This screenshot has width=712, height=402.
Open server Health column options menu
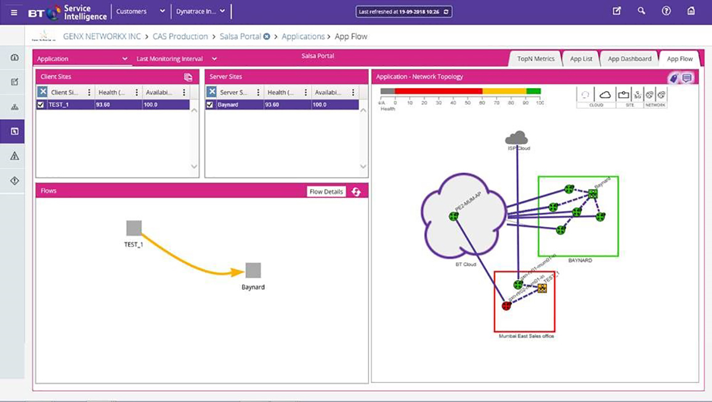point(305,92)
